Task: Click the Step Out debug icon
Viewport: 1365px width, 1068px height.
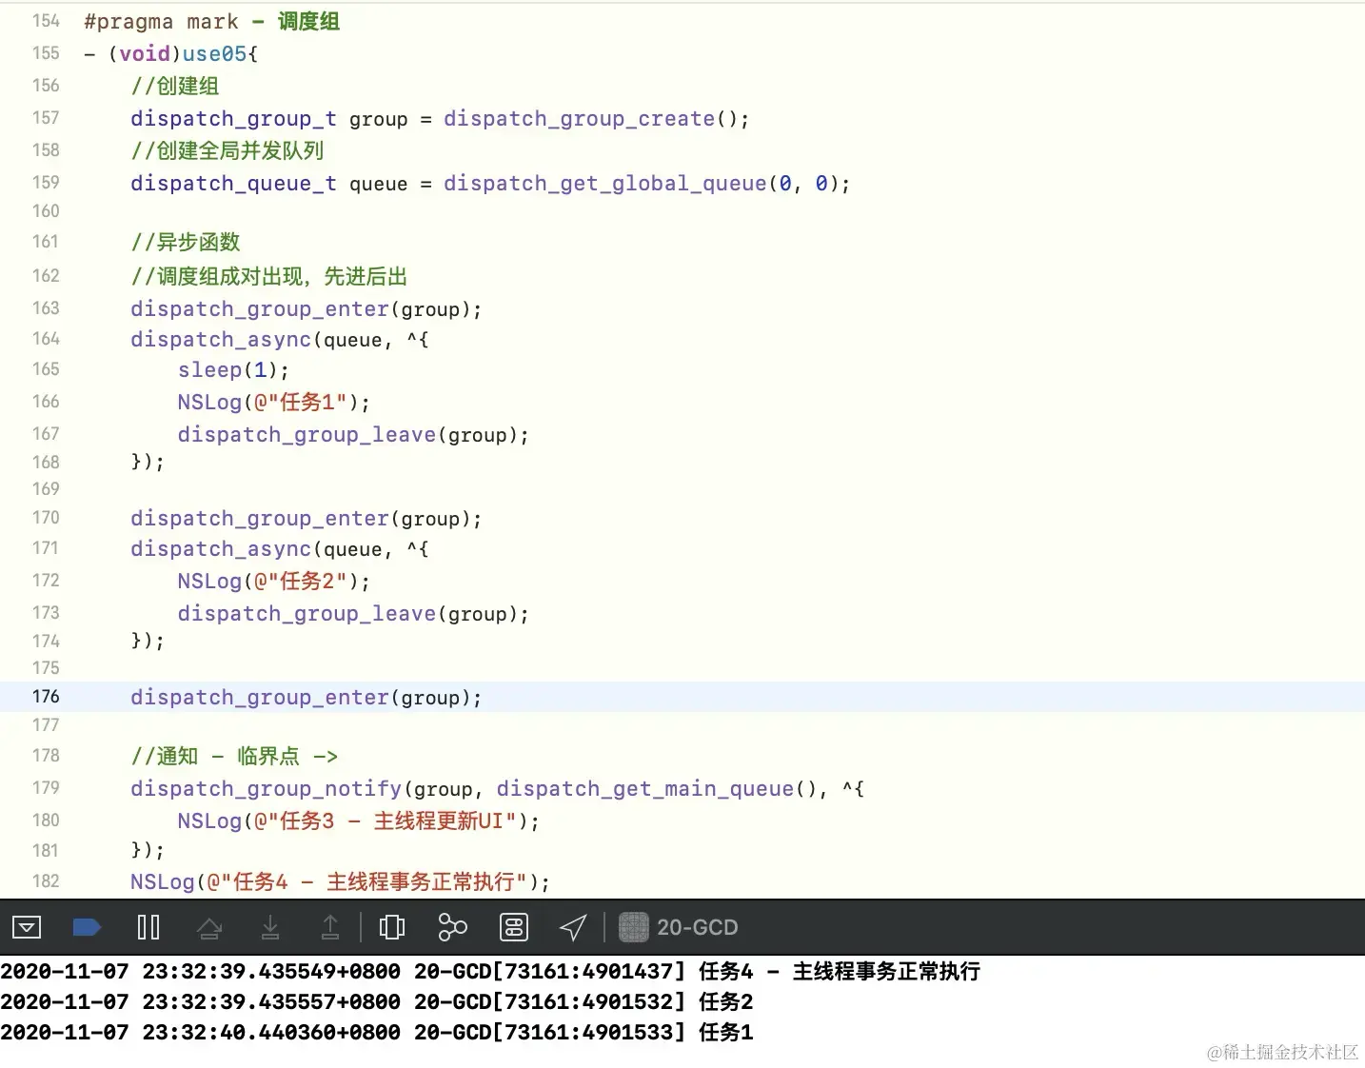Action: (x=330, y=927)
